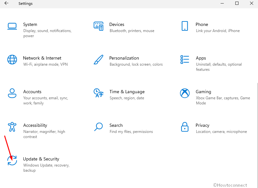Image resolution: width=258 pixels, height=188 pixels.
Task: Click 'Narrator, magnifier, high contrast' text
Action: tap(44, 134)
